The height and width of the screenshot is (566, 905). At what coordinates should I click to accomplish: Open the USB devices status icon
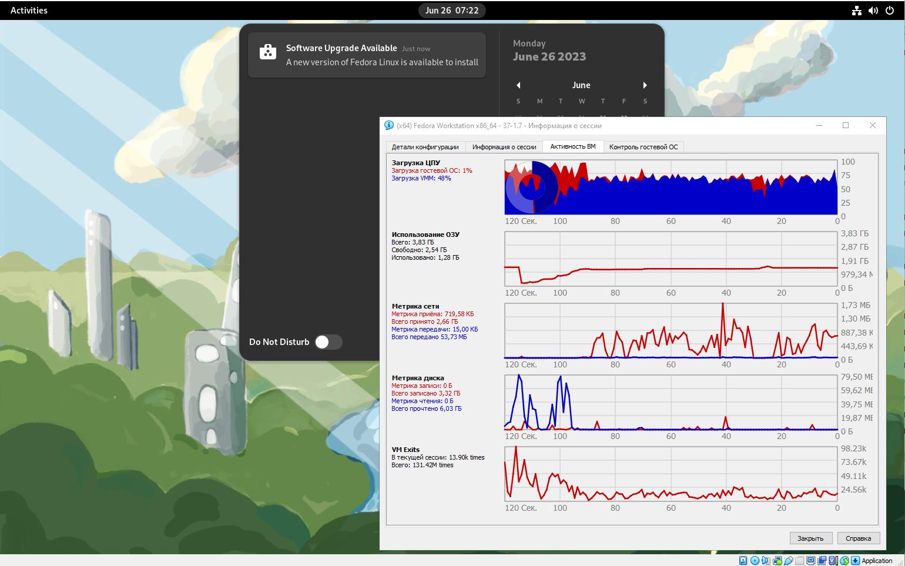789,561
